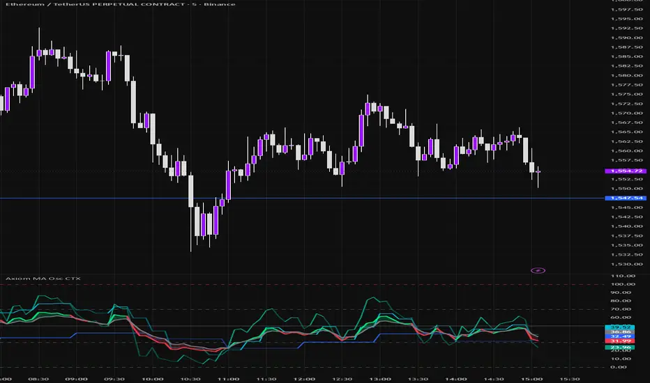Click the 1,580.00 price axis label
The height and width of the screenshot is (383, 650).
(627, 75)
